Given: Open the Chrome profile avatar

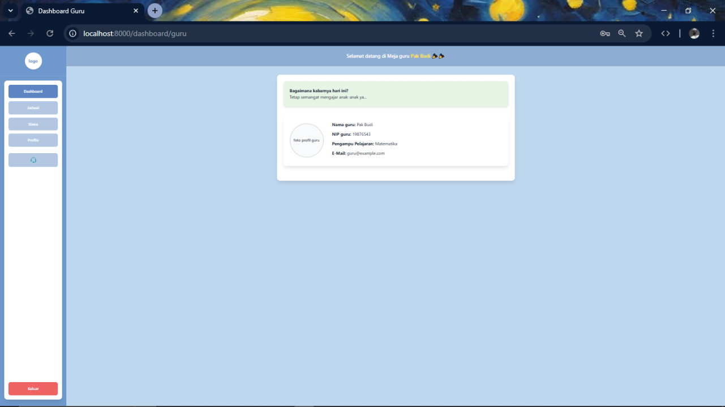Looking at the screenshot, I should point(694,33).
